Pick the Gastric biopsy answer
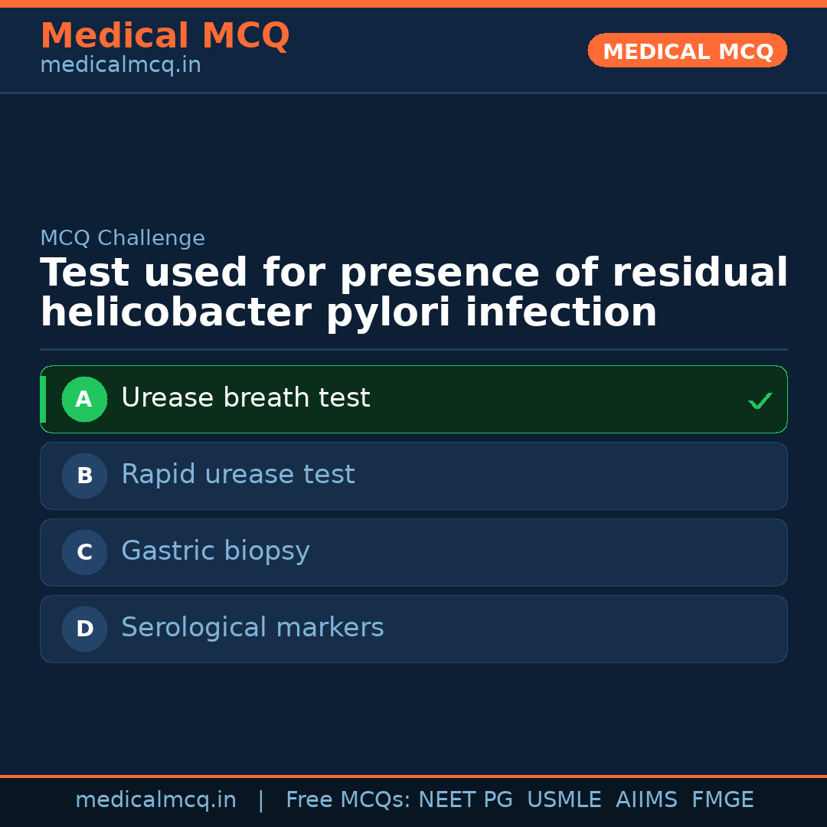This screenshot has width=827, height=827. click(x=215, y=551)
